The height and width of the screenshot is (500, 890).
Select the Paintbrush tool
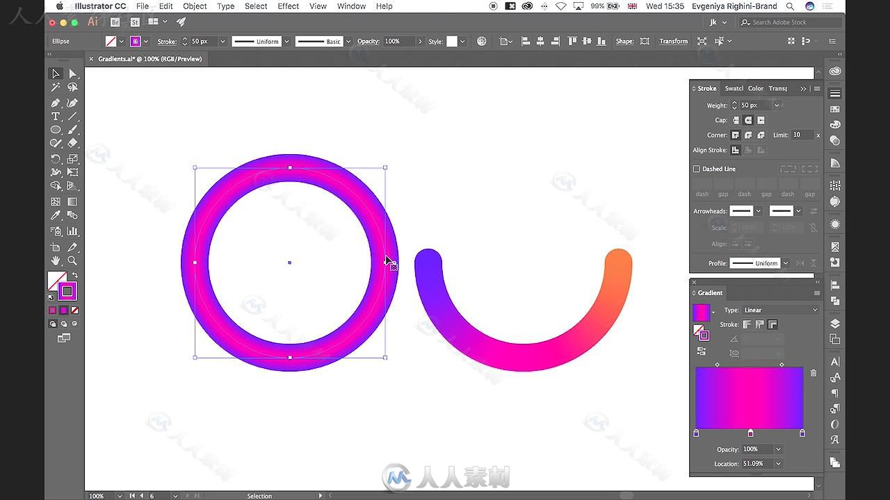click(72, 130)
